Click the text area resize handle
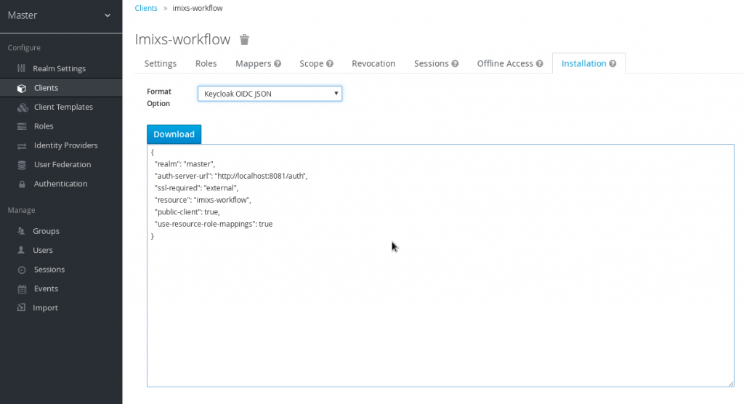The width and height of the screenshot is (744, 404). 730,384
